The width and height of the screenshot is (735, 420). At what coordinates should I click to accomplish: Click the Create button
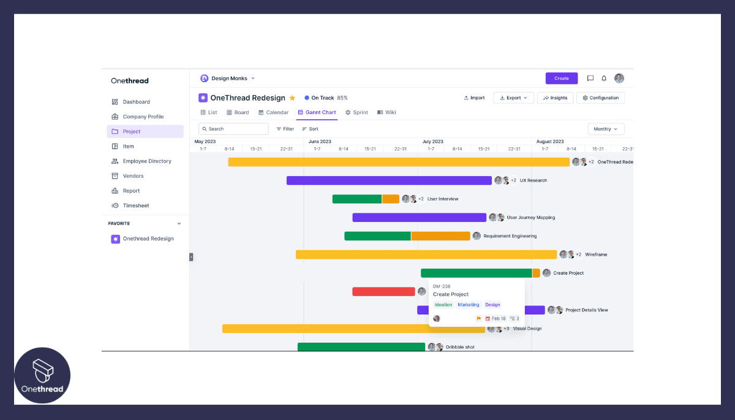pyautogui.click(x=561, y=78)
